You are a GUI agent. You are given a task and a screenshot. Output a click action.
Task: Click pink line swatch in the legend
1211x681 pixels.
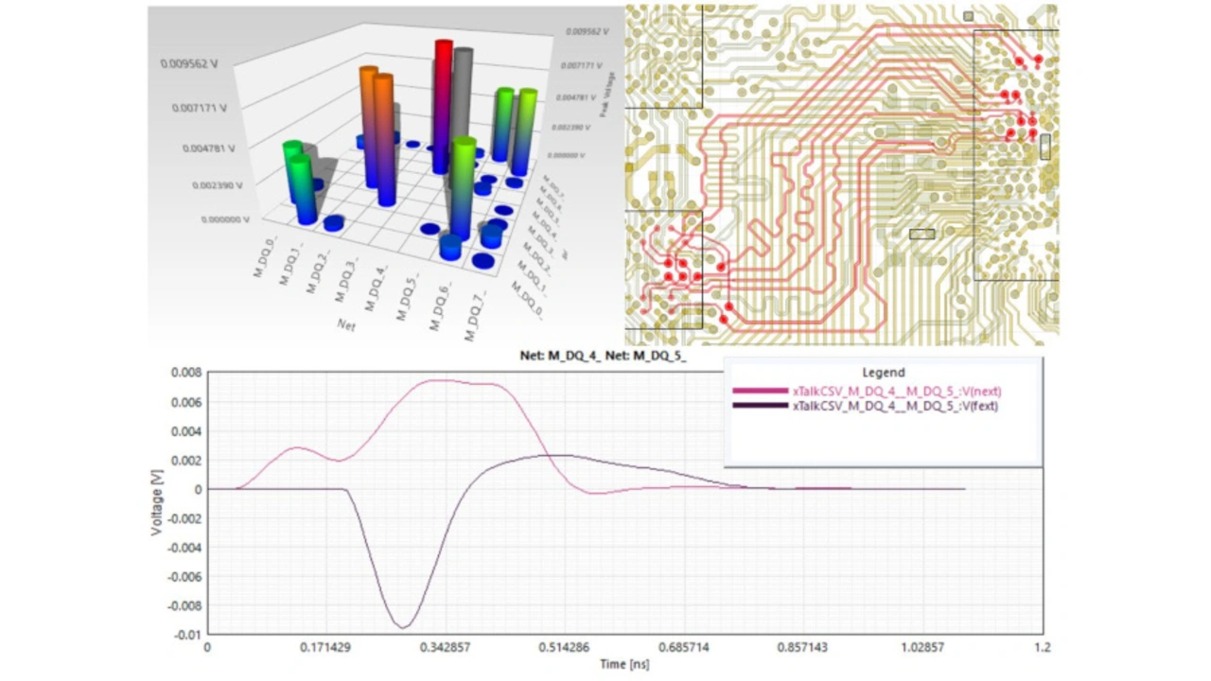(x=760, y=391)
